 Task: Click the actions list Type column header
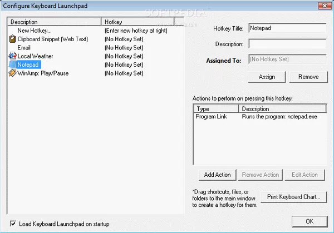[216, 109]
